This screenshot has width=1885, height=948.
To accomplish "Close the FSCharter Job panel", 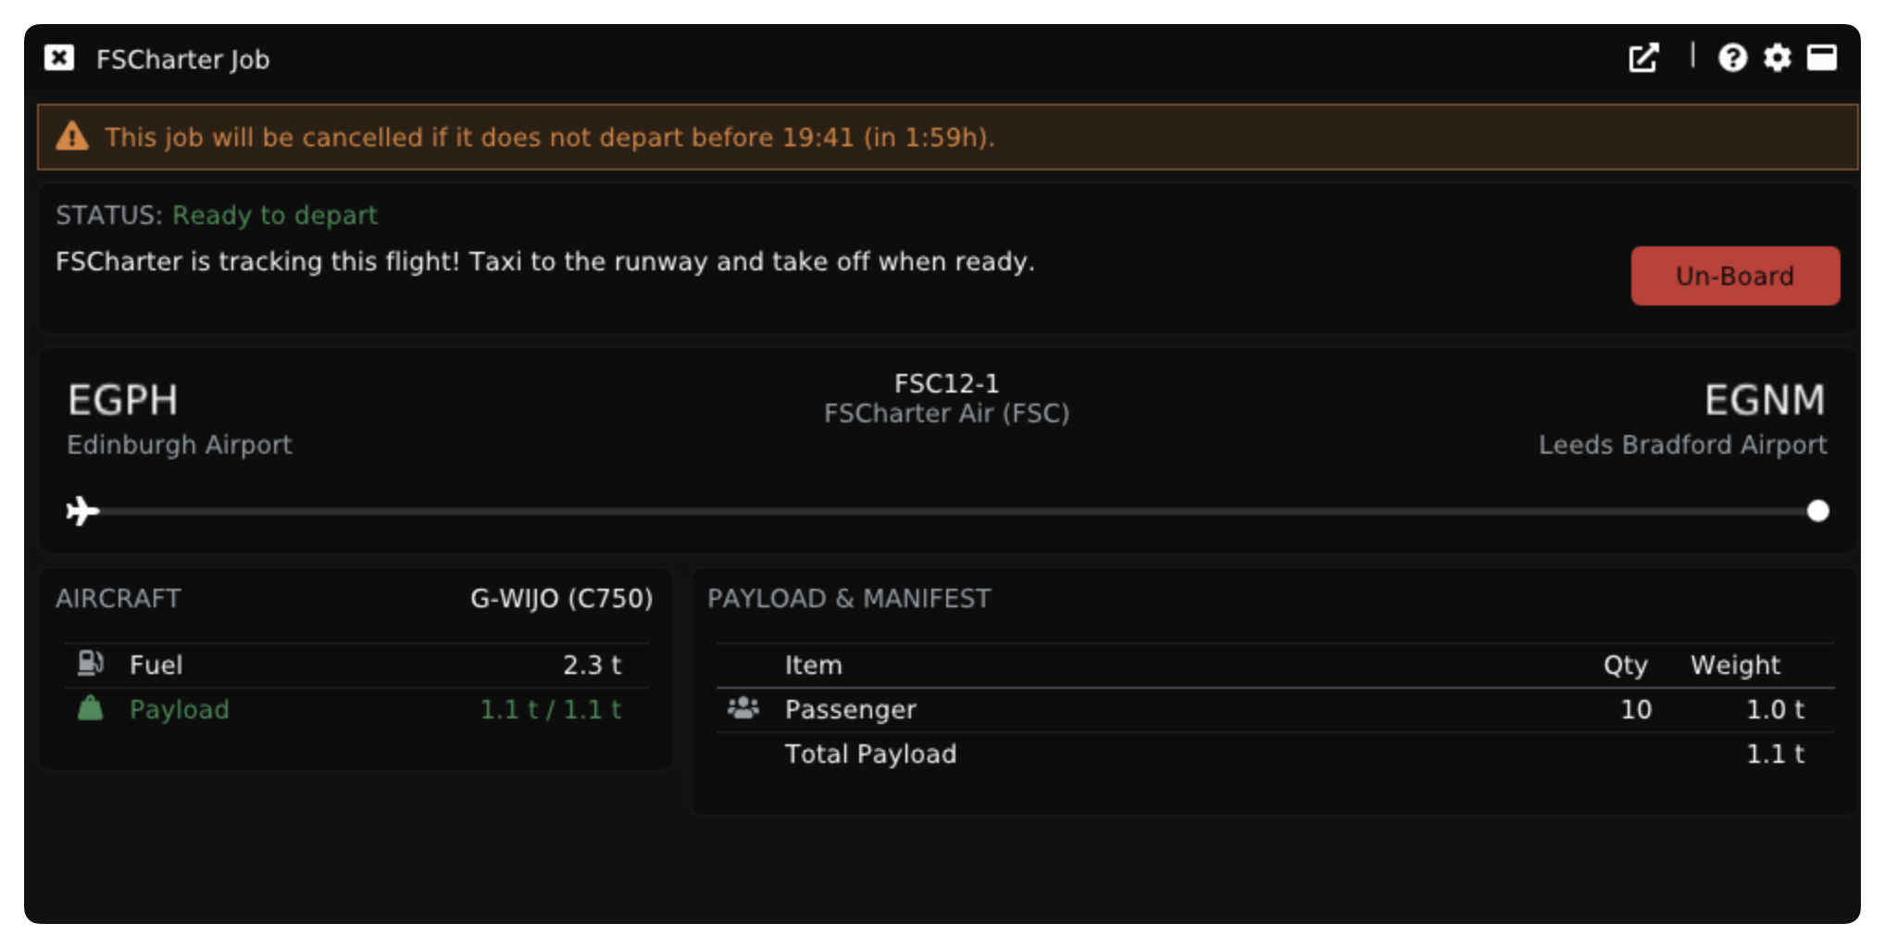I will point(59,58).
